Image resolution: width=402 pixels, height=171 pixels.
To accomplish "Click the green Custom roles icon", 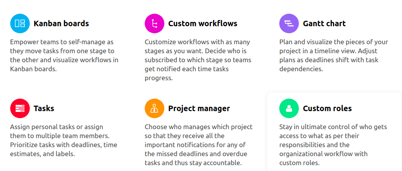I will pos(289,108).
